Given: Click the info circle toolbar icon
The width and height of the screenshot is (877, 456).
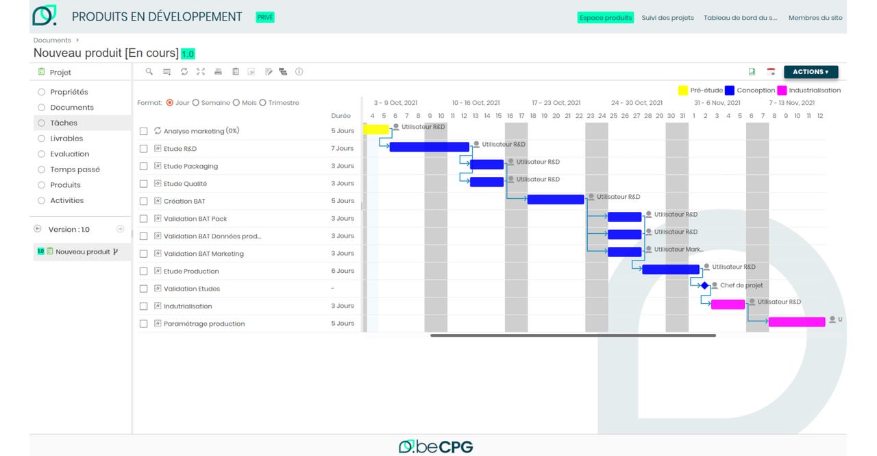Looking at the screenshot, I should (299, 71).
